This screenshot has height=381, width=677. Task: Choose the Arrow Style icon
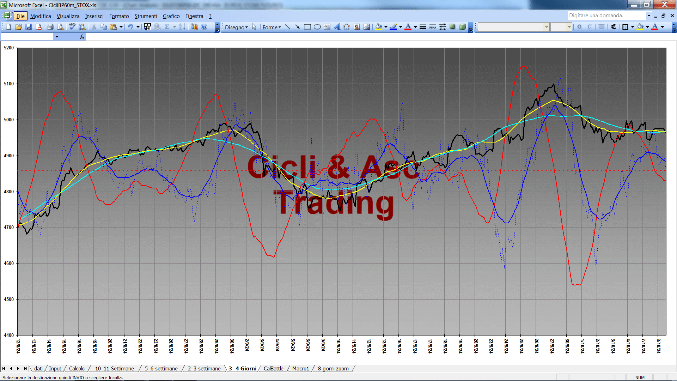click(x=443, y=27)
